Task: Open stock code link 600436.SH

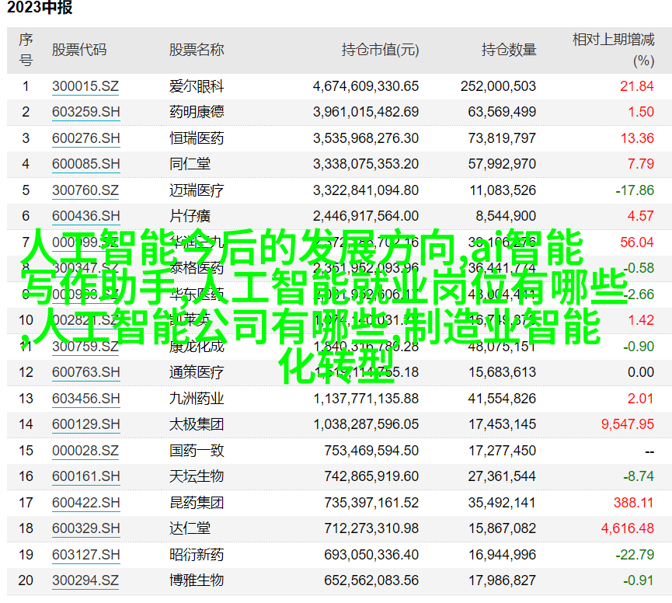Action: click(x=85, y=216)
